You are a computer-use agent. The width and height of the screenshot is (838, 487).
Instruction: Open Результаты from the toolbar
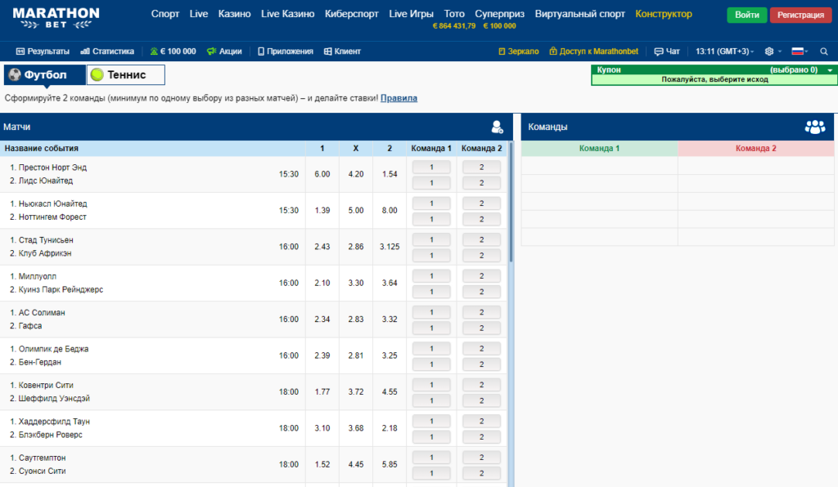pos(43,51)
